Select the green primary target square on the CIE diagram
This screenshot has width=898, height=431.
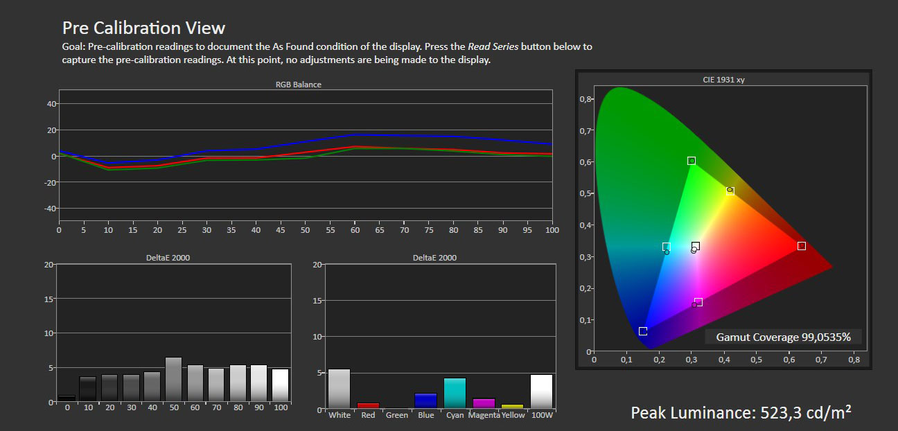pyautogui.click(x=691, y=161)
